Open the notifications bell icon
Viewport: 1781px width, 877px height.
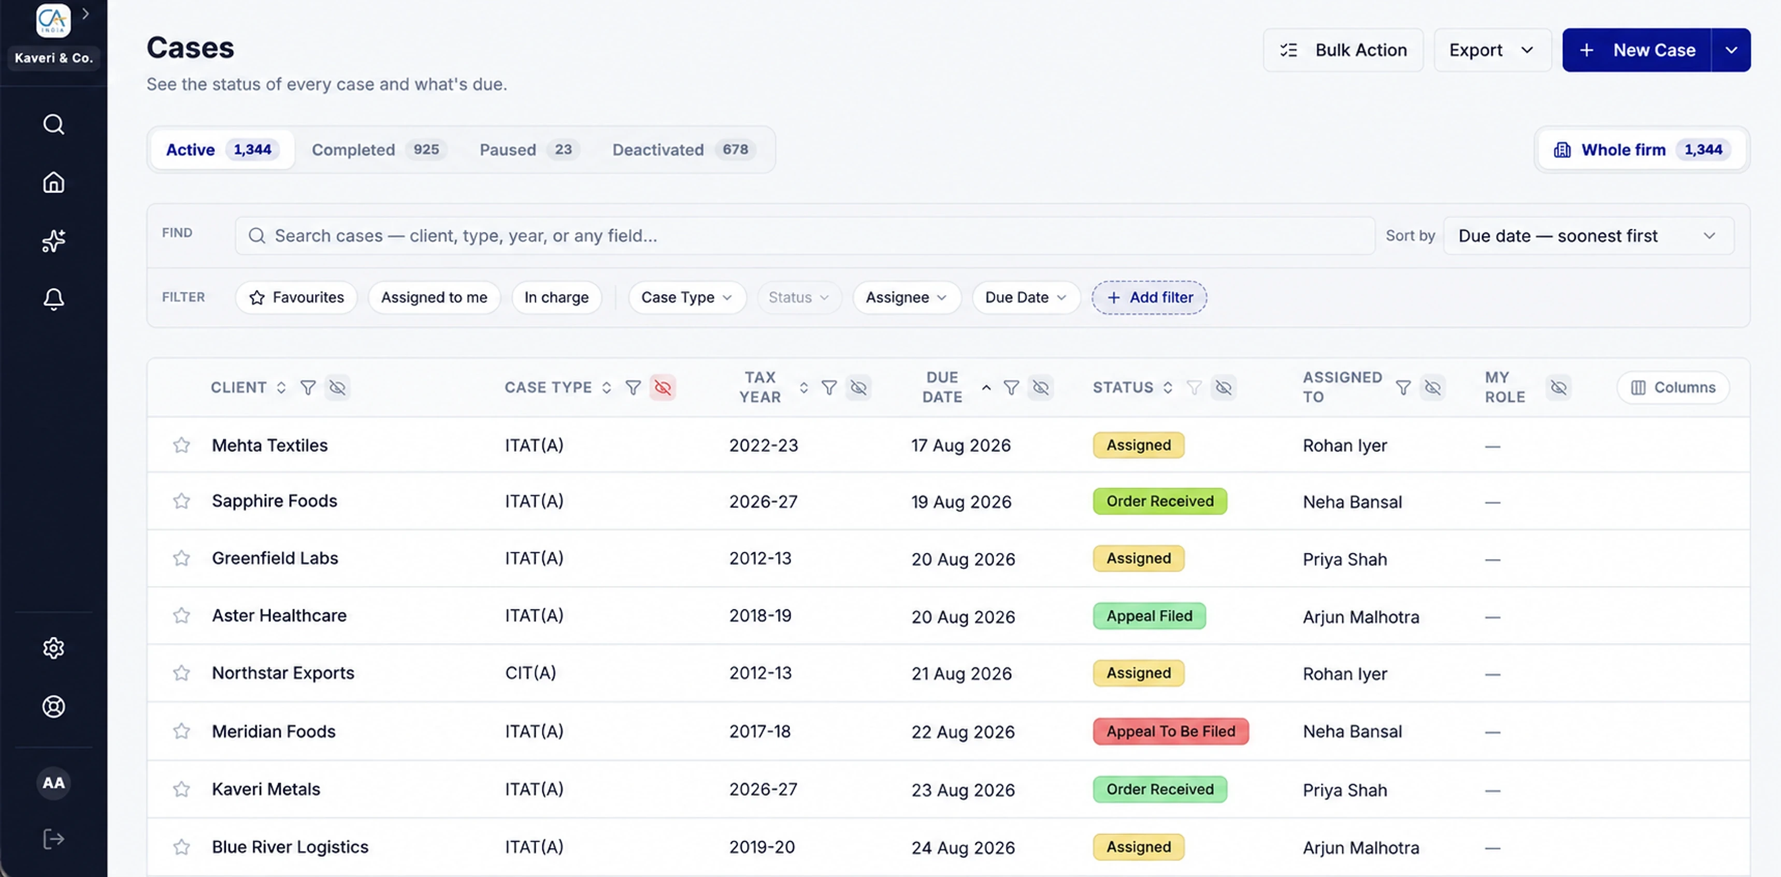(53, 299)
